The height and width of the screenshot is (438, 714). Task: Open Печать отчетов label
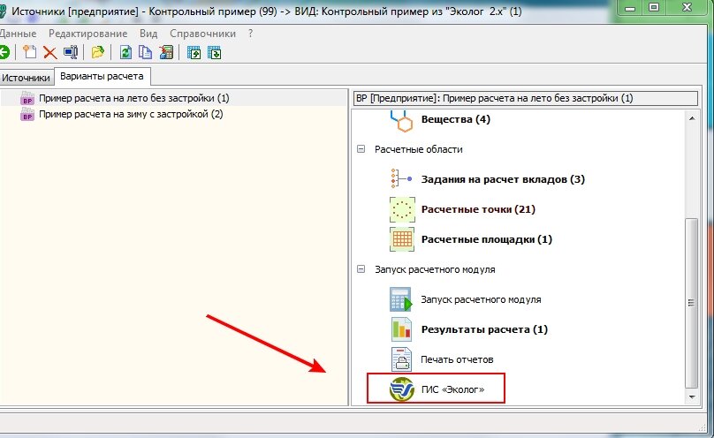[x=457, y=359]
